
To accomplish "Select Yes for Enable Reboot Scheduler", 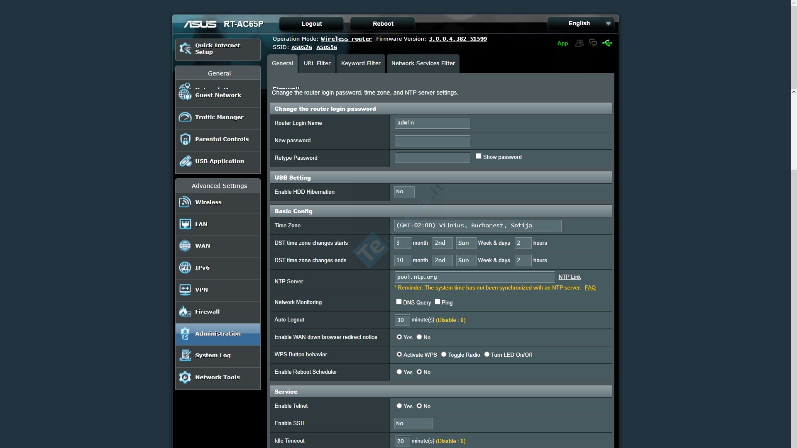I will point(399,372).
